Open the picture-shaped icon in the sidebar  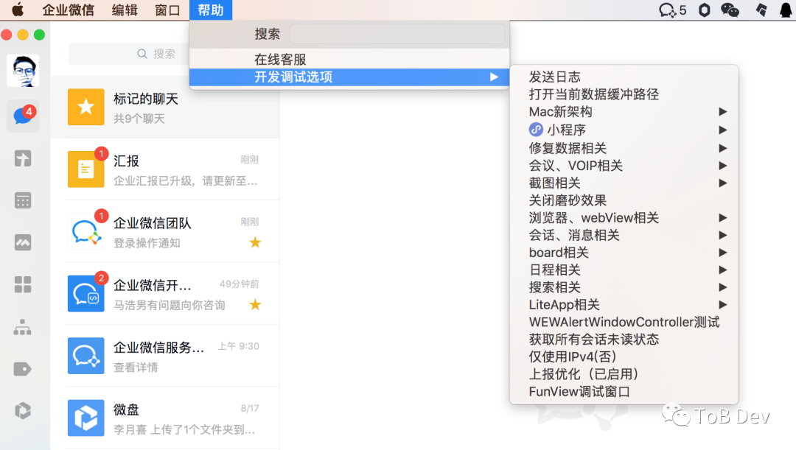coord(23,242)
